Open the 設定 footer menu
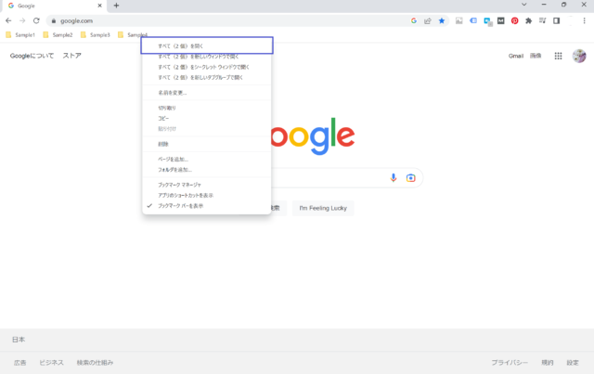Image resolution: width=594 pixels, height=374 pixels. (573, 363)
